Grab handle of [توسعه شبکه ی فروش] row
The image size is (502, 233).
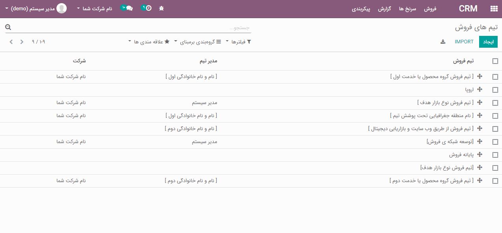480,142
